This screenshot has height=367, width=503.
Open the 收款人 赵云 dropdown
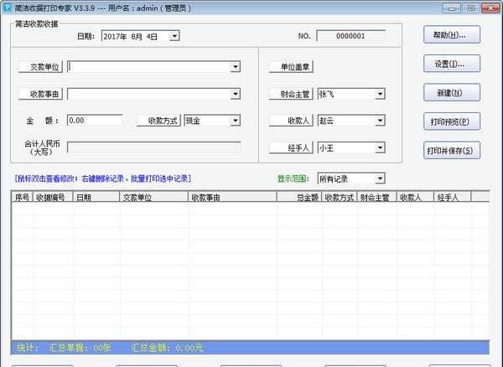point(380,121)
